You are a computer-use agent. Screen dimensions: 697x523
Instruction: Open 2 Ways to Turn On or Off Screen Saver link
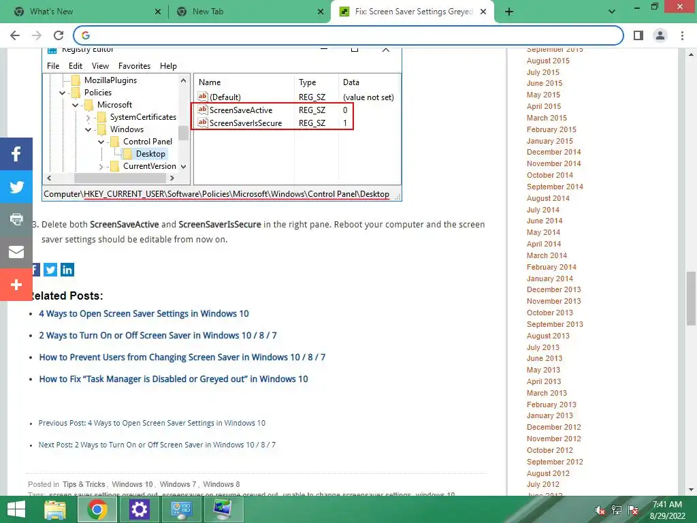coord(158,335)
